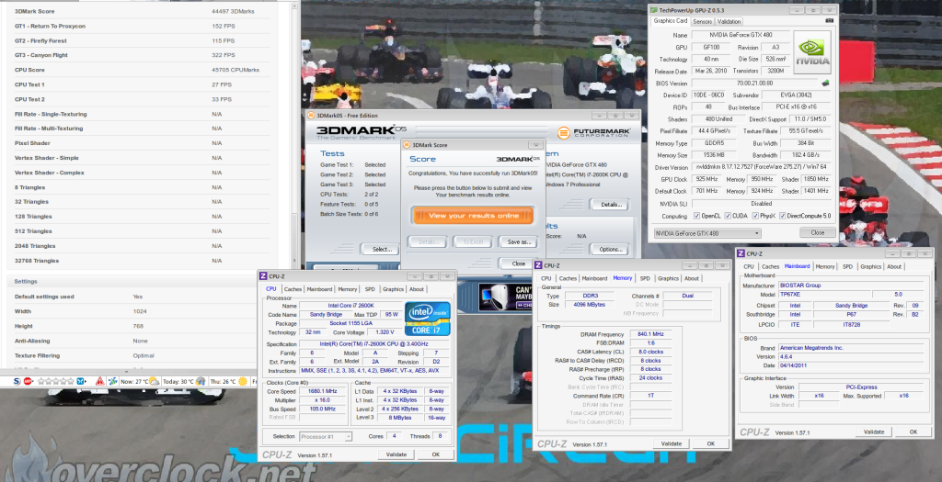The height and width of the screenshot is (482, 942).
Task: Click the CPU-Z icon of the Mainboard window
Action: coord(741,253)
